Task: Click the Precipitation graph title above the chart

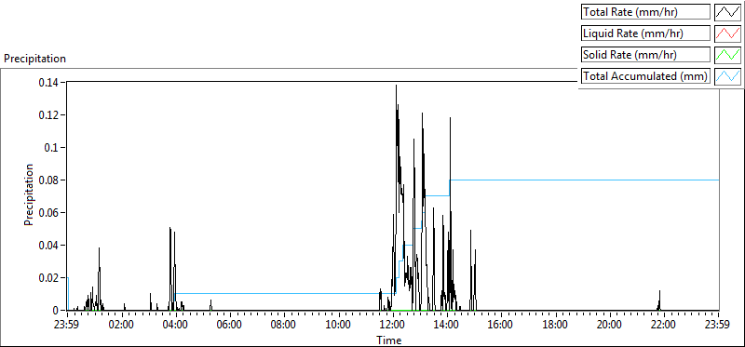Action: pos(34,59)
